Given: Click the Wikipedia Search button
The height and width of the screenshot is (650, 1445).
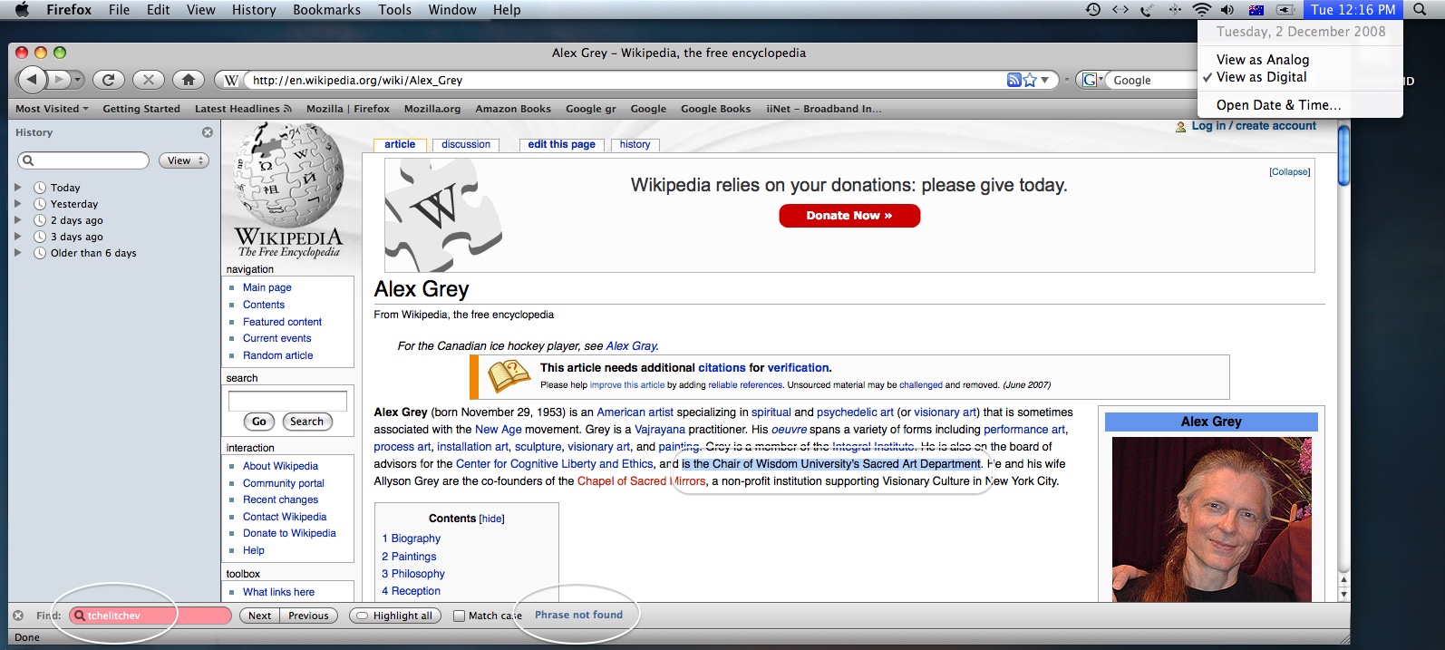Looking at the screenshot, I should pos(306,422).
